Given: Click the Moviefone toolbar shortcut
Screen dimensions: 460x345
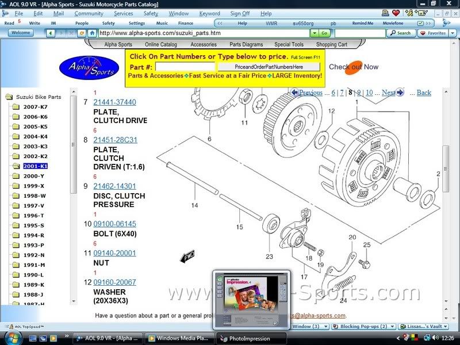Looking at the screenshot, I should (x=393, y=23).
